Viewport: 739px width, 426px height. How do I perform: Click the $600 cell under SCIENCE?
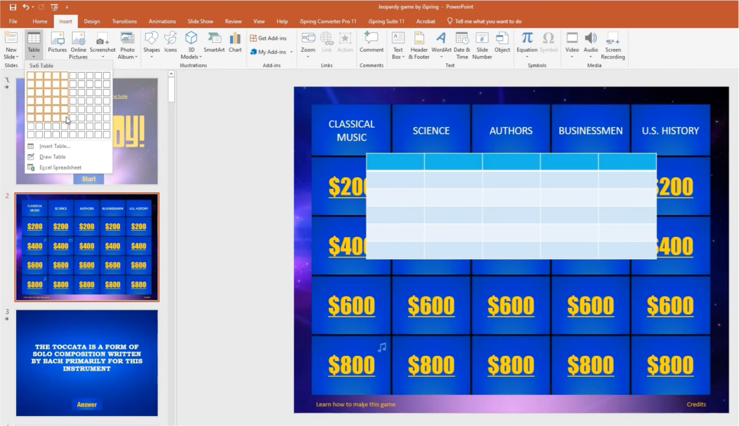click(431, 305)
